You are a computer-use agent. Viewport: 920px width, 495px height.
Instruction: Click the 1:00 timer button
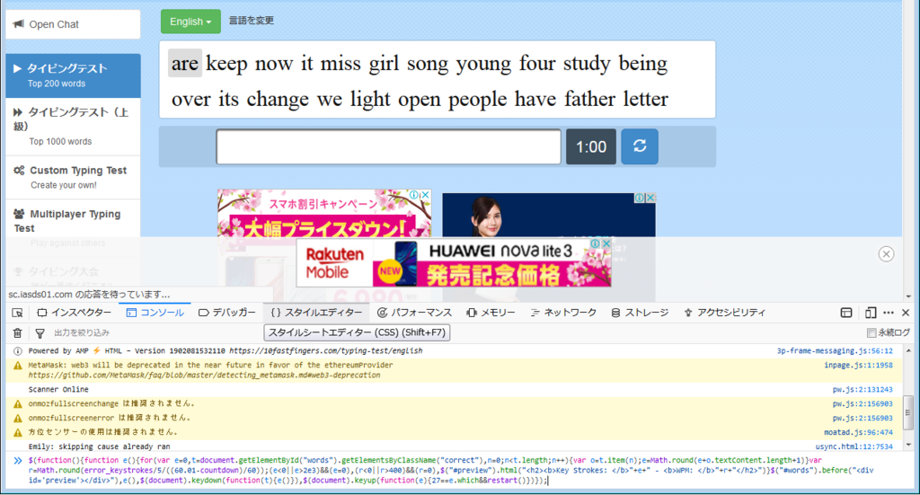point(591,146)
